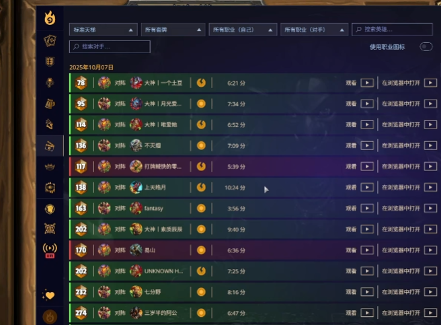Open the decks cards icon in sidebar
The height and width of the screenshot is (325, 441).
[50, 41]
